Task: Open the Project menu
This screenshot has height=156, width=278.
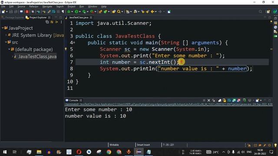Action: click(71, 6)
